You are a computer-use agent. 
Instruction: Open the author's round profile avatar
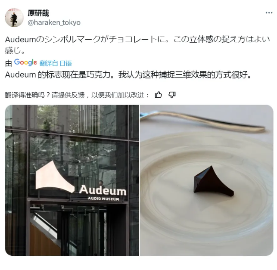pyautogui.click(x=14, y=18)
